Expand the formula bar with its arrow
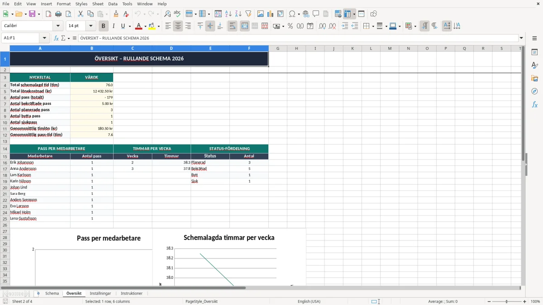 [x=521, y=38]
